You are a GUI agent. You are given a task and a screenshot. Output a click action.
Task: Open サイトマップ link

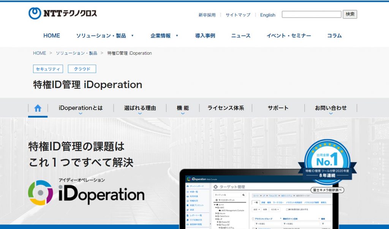click(x=238, y=15)
